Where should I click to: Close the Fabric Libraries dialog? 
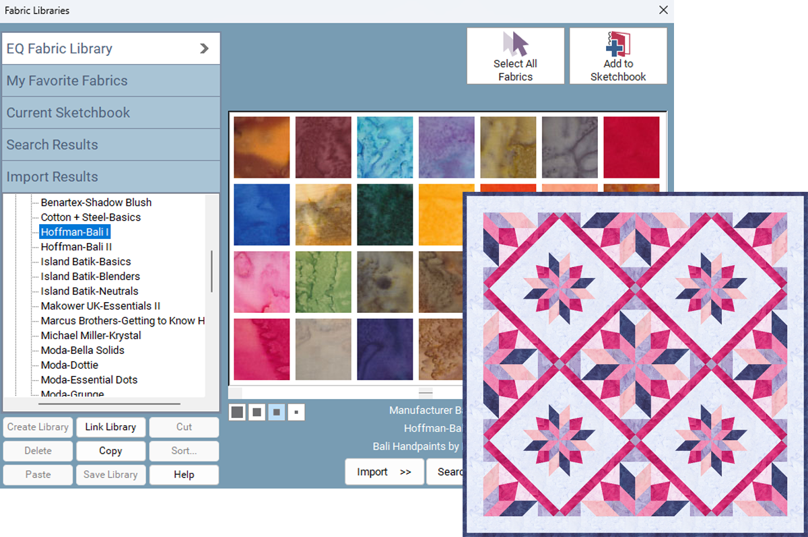(663, 10)
